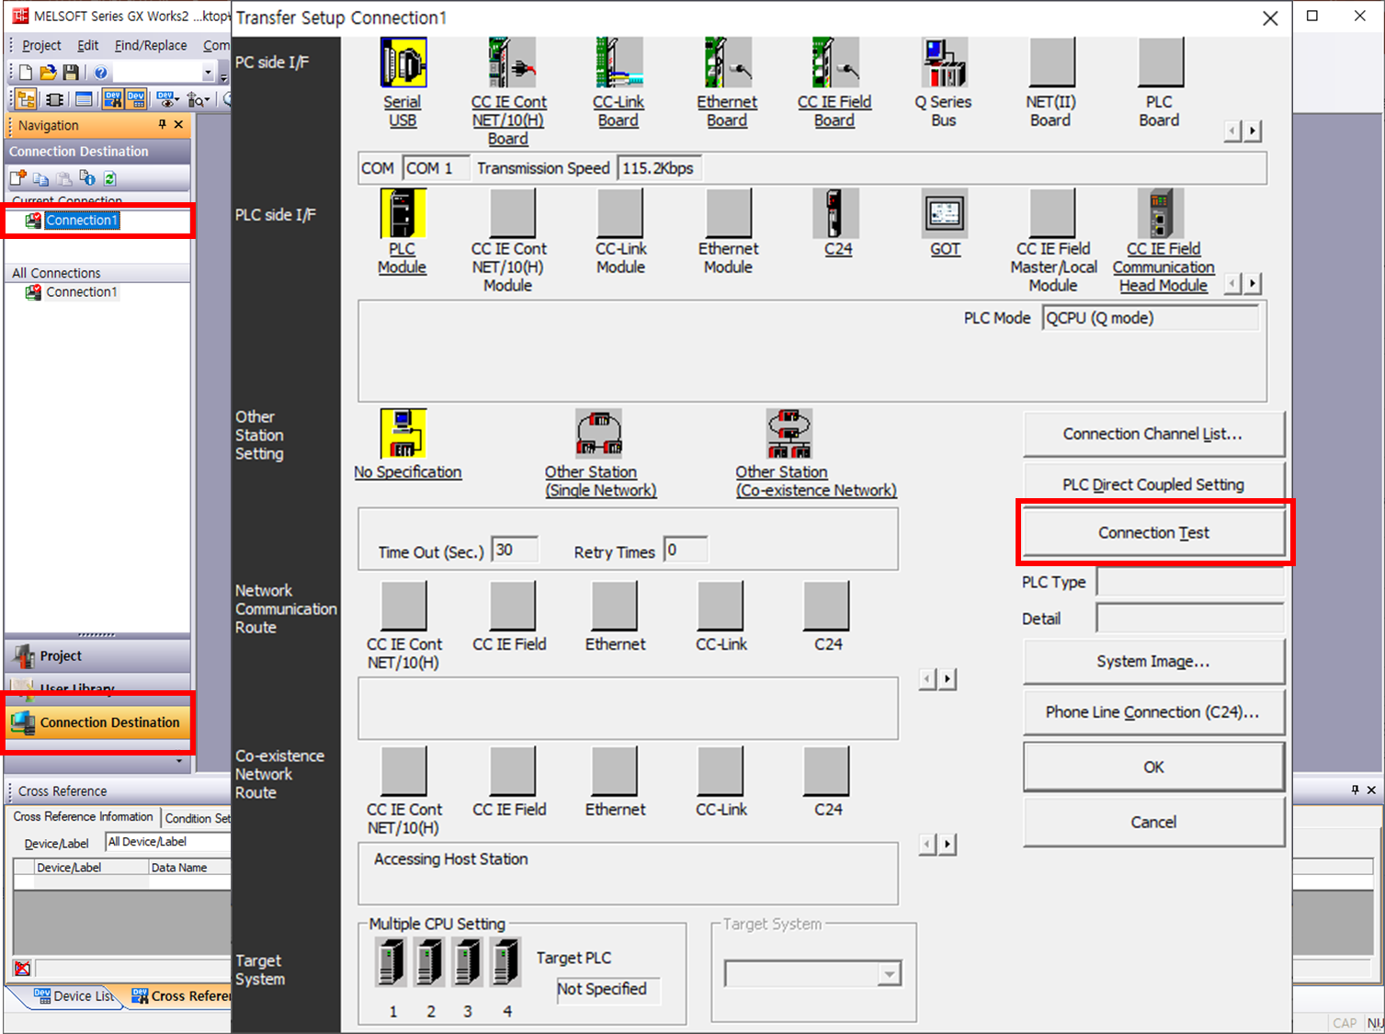Confirm with the OK button
The image size is (1385, 1034).
[x=1154, y=767]
